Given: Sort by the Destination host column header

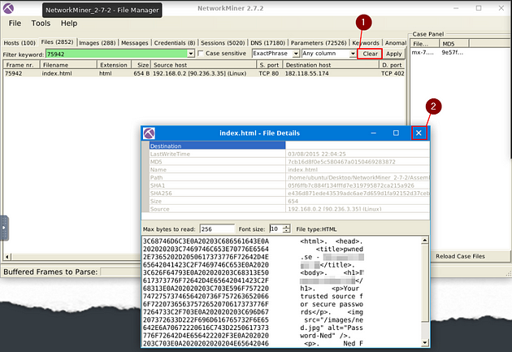Looking at the screenshot, I should pyautogui.click(x=331, y=65).
